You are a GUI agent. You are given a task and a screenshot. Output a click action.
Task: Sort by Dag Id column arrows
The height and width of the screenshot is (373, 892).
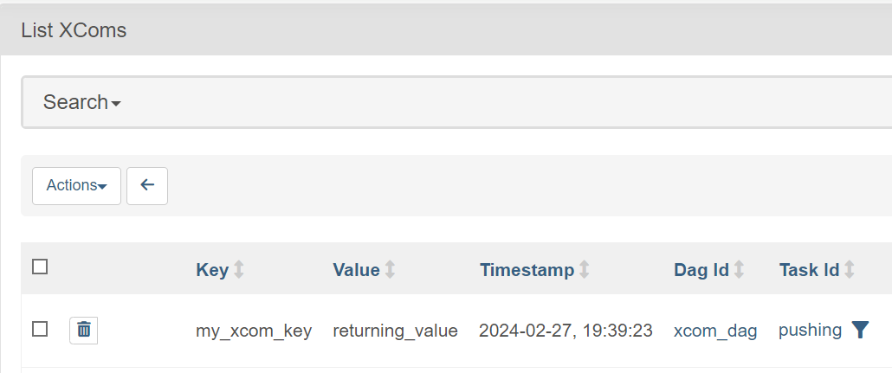739,269
